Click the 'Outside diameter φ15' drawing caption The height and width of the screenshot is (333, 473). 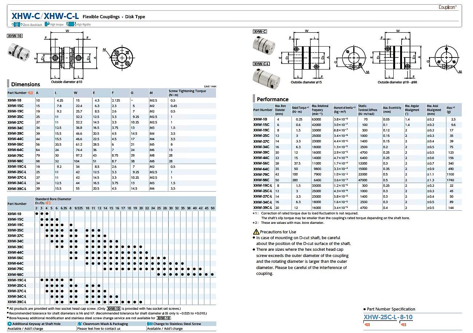point(306,82)
